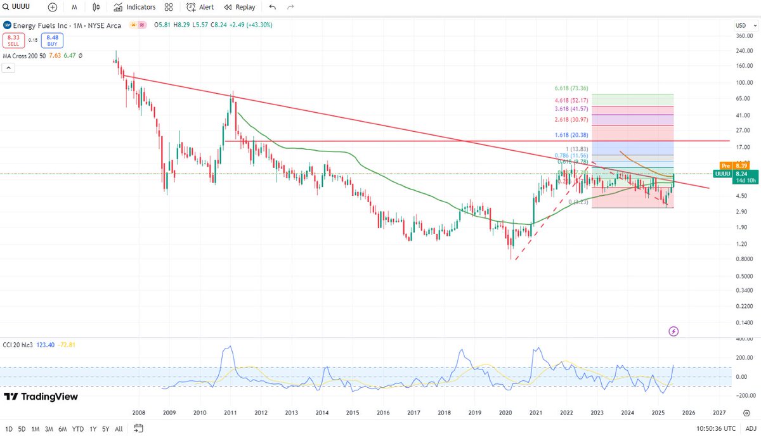
Task: Select the 2.618 (30.97) Fibonacci level label
Action: 571,120
